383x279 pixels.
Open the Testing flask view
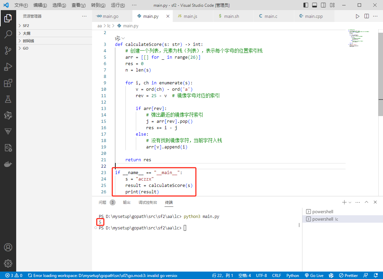coord(8,99)
